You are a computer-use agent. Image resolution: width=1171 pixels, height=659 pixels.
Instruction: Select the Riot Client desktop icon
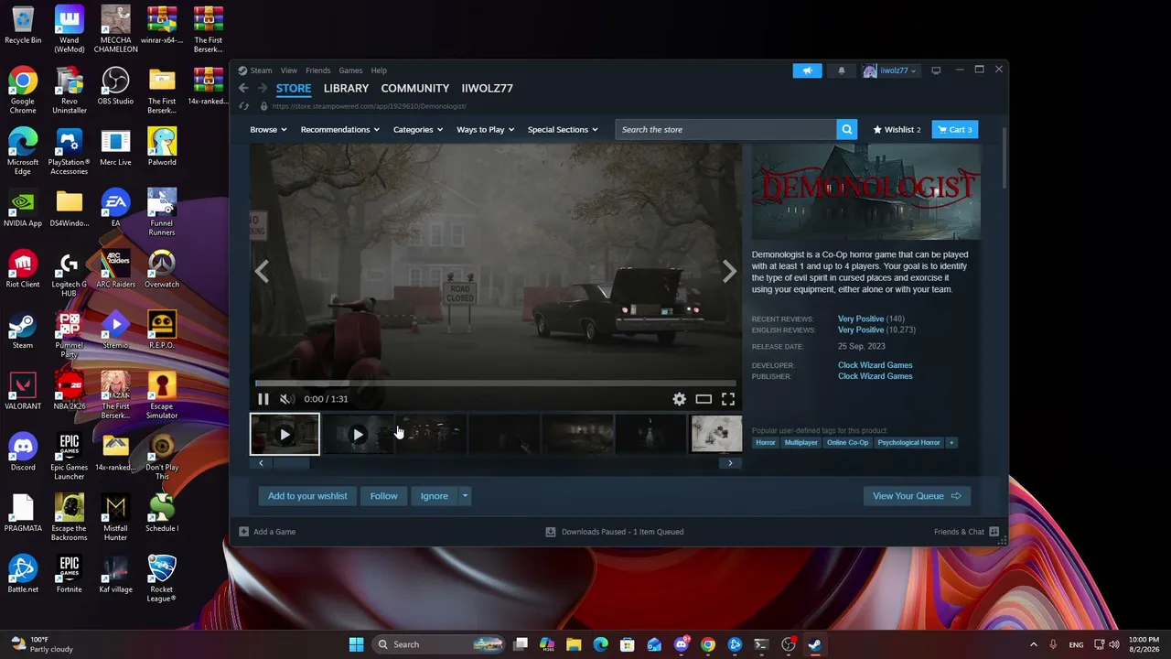tap(23, 269)
